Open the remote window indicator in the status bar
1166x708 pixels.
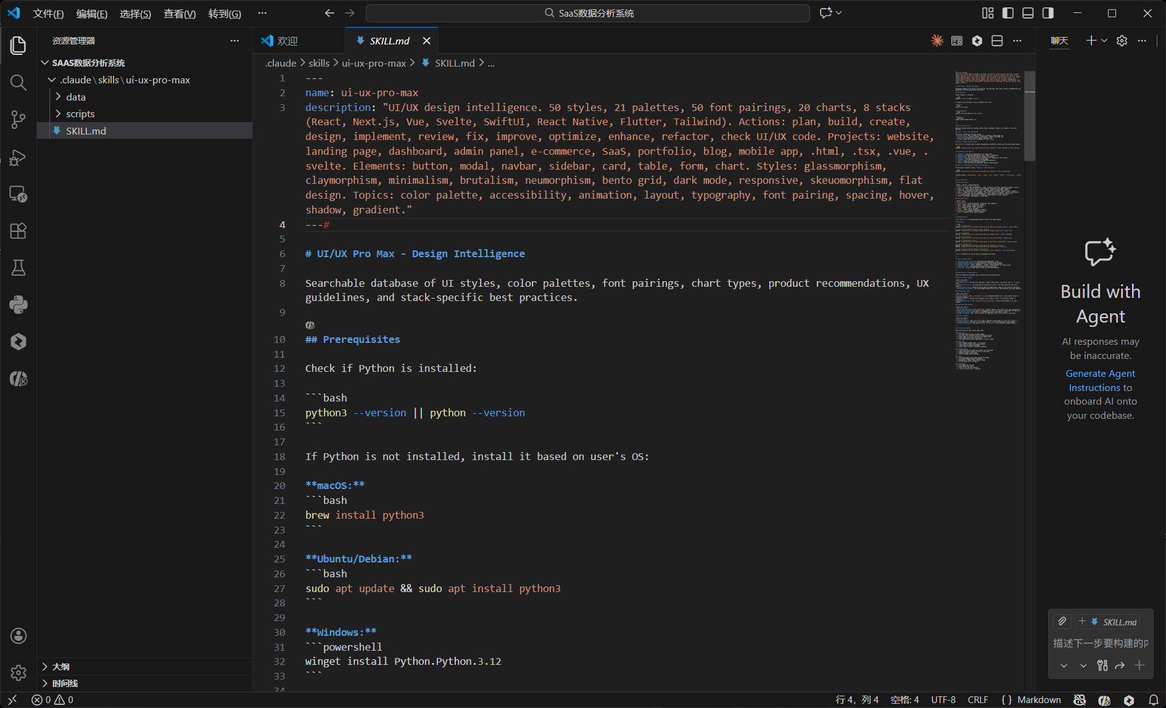point(12,700)
